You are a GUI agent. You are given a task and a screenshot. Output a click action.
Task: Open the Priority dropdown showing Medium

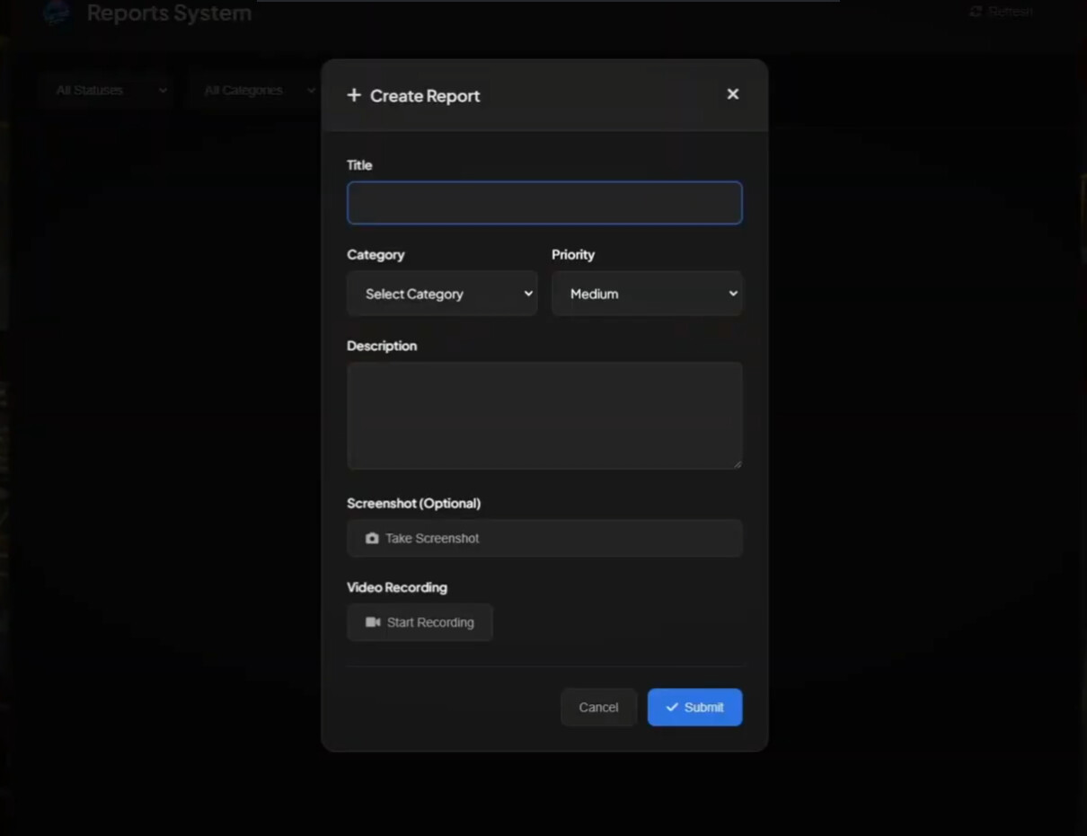(647, 294)
